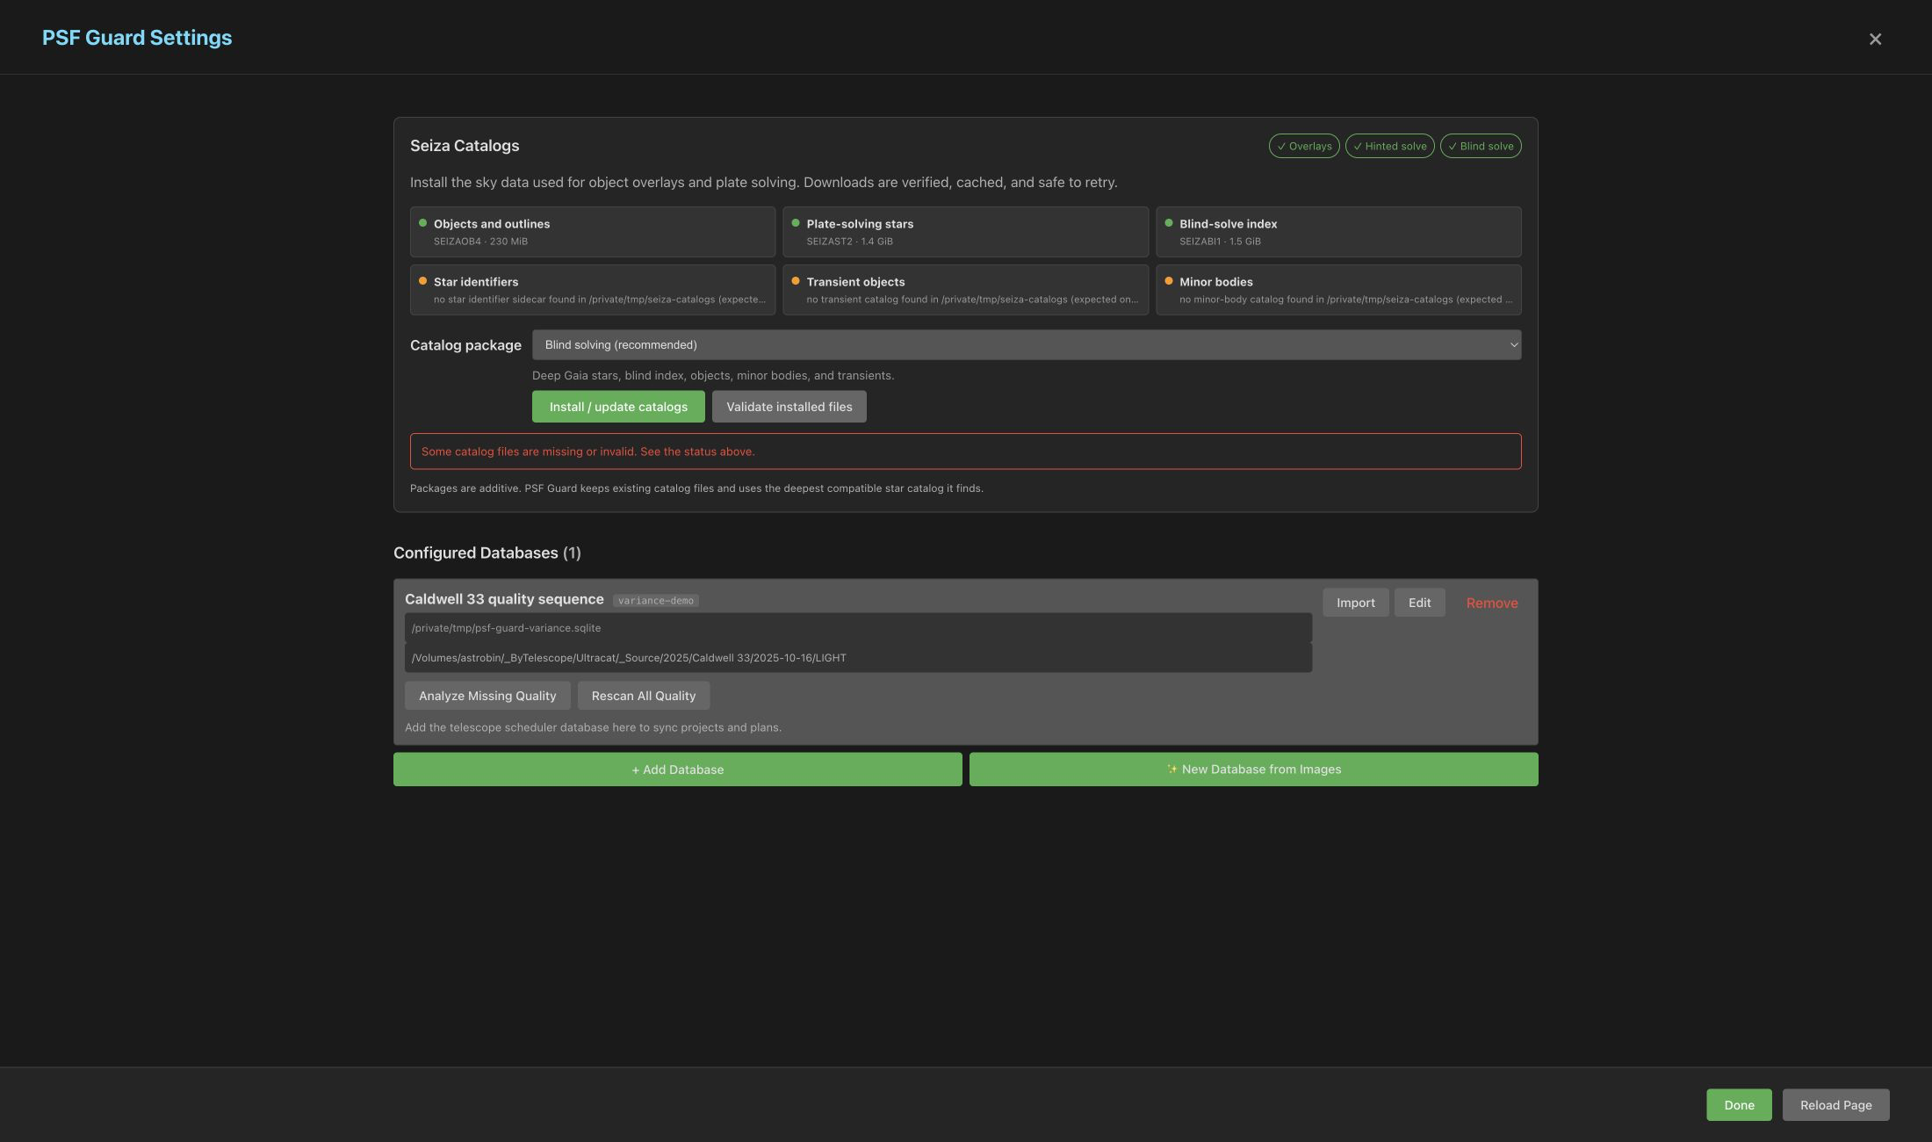Edit the Caldwell 33 quality sequence database

coord(1419,603)
